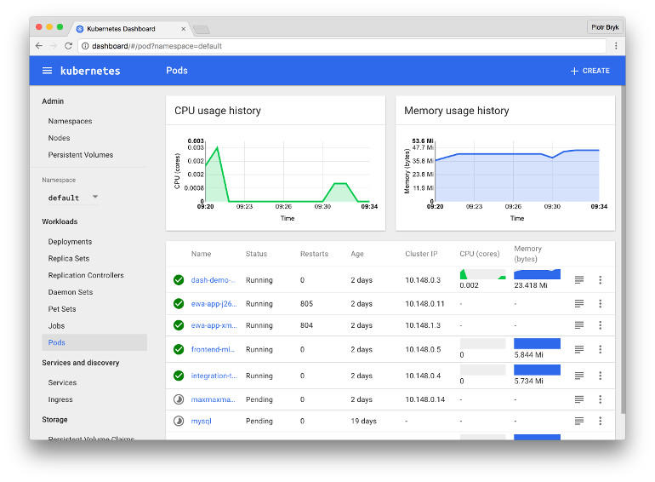Viewport: 655px width, 482px height.
Task: Click the CREATE button
Action: (589, 71)
